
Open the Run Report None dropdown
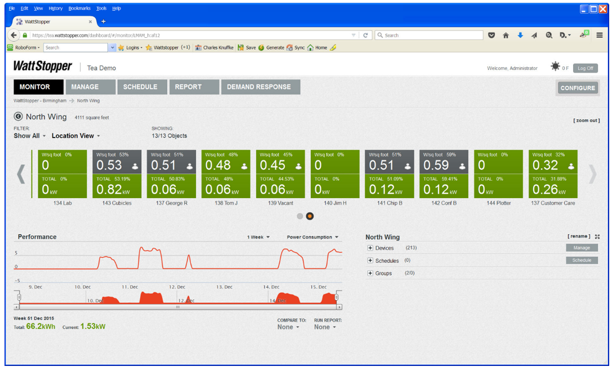click(325, 327)
